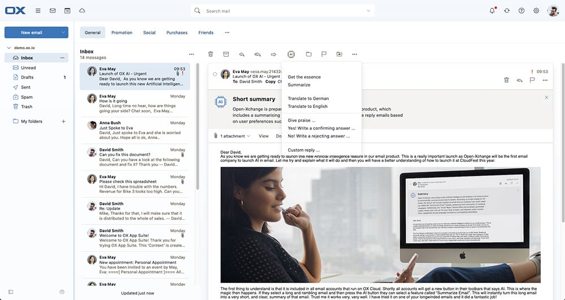Click the AI button in the toolbar
565x300 pixels.
pos(291,54)
